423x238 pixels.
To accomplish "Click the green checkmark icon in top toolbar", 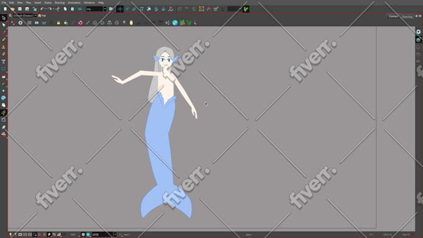I will point(246,9).
